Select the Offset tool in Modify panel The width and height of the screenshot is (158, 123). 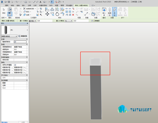pos(52,9)
